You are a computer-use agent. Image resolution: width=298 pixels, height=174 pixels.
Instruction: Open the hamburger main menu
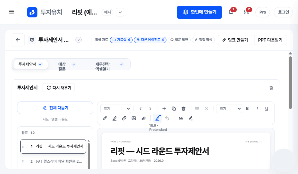12,12
